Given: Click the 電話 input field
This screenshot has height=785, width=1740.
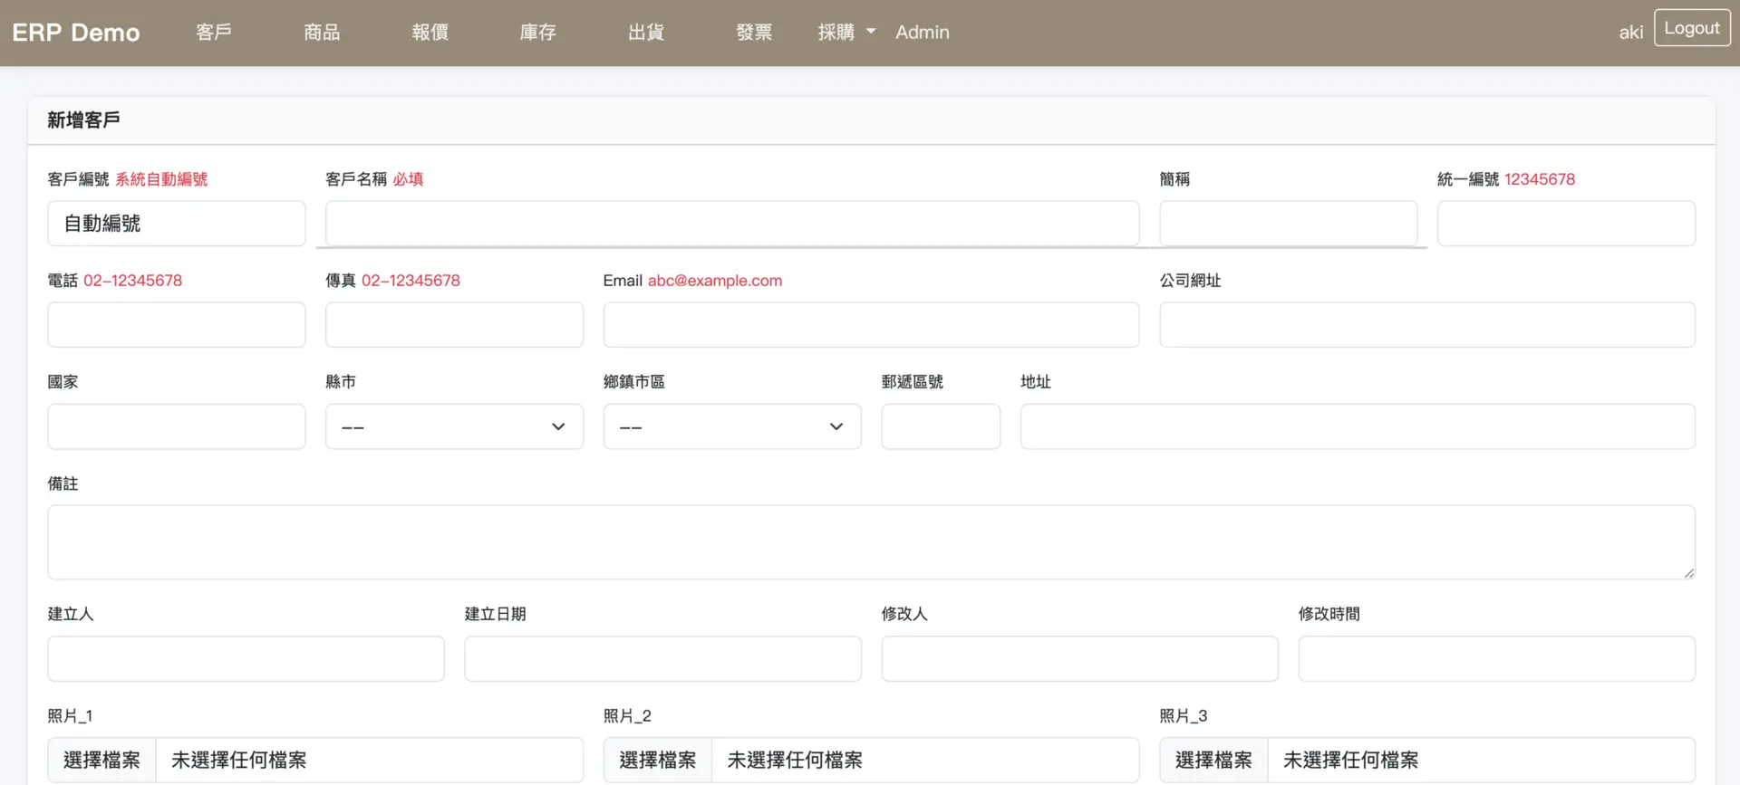Looking at the screenshot, I should 177,325.
